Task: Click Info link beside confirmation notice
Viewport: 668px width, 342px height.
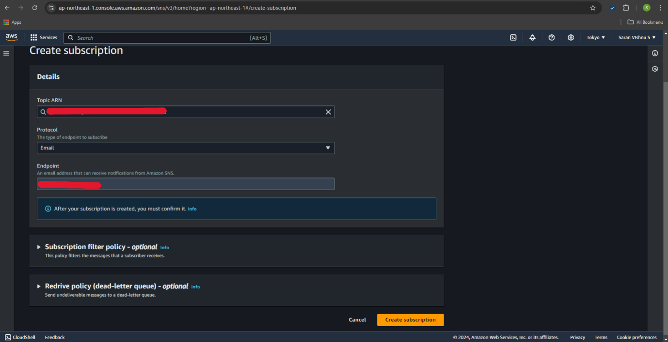Action: coord(192,209)
